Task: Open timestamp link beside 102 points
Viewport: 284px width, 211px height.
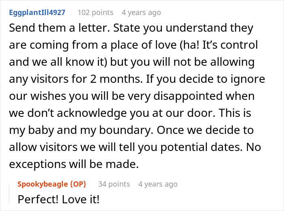Action: [x=141, y=13]
